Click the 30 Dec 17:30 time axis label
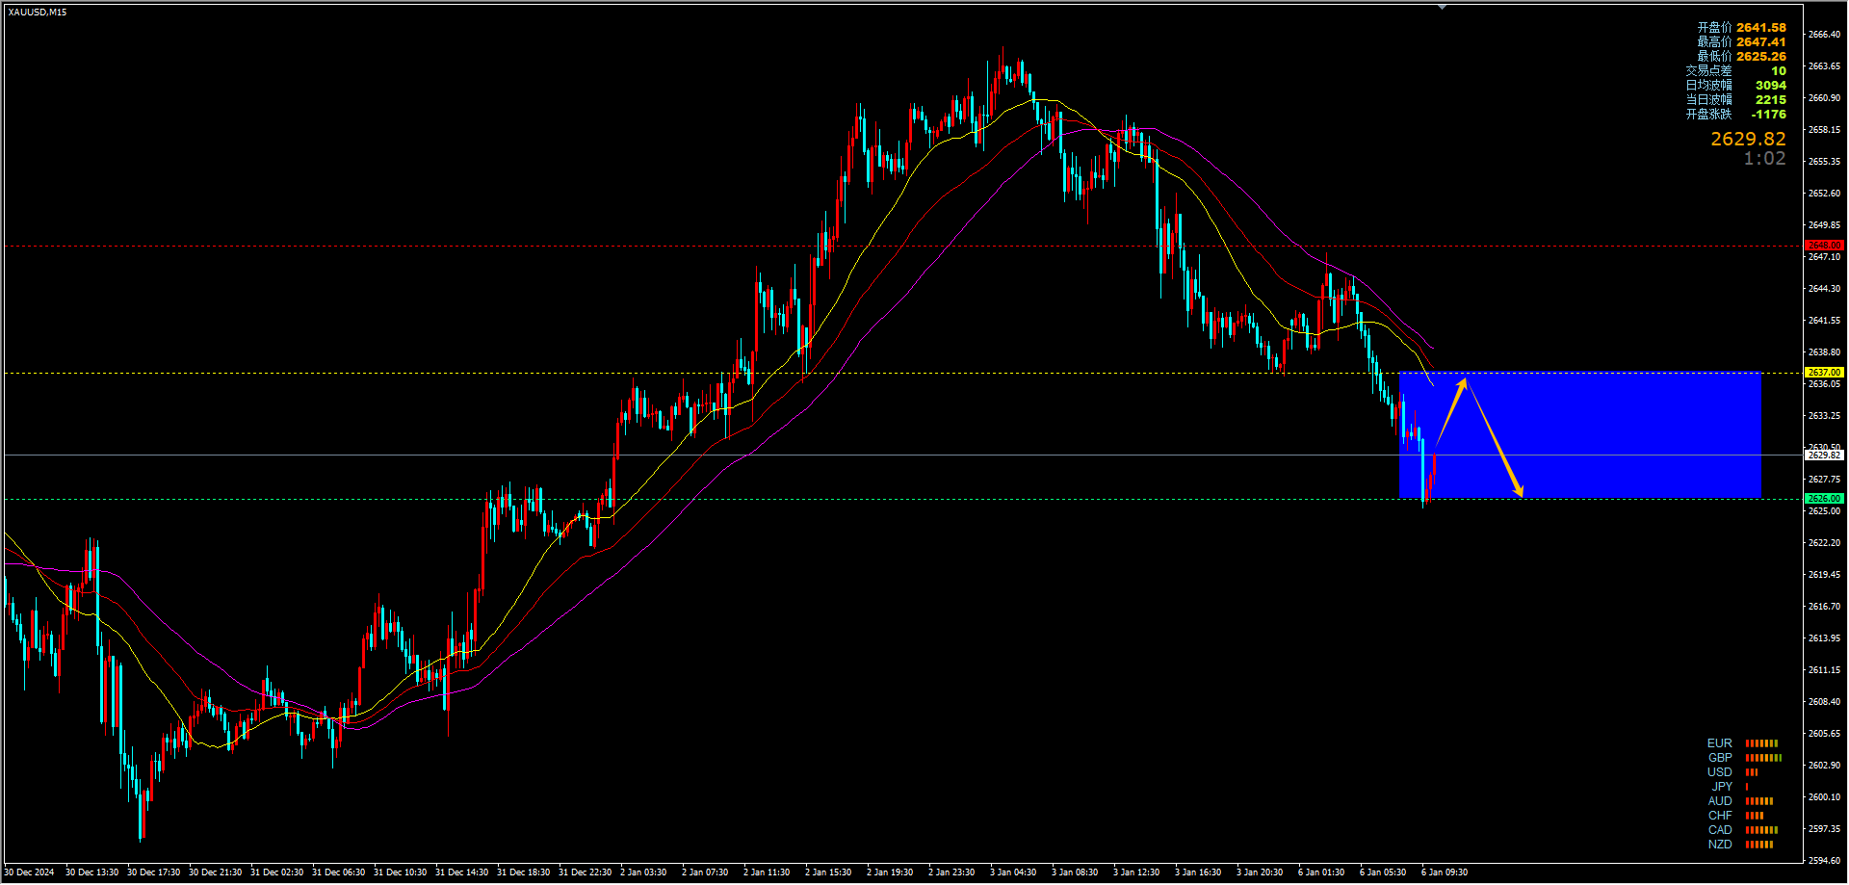Image resolution: width=1849 pixels, height=885 pixels. [x=153, y=872]
